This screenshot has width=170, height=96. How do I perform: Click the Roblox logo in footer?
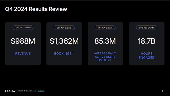coord(10,91)
